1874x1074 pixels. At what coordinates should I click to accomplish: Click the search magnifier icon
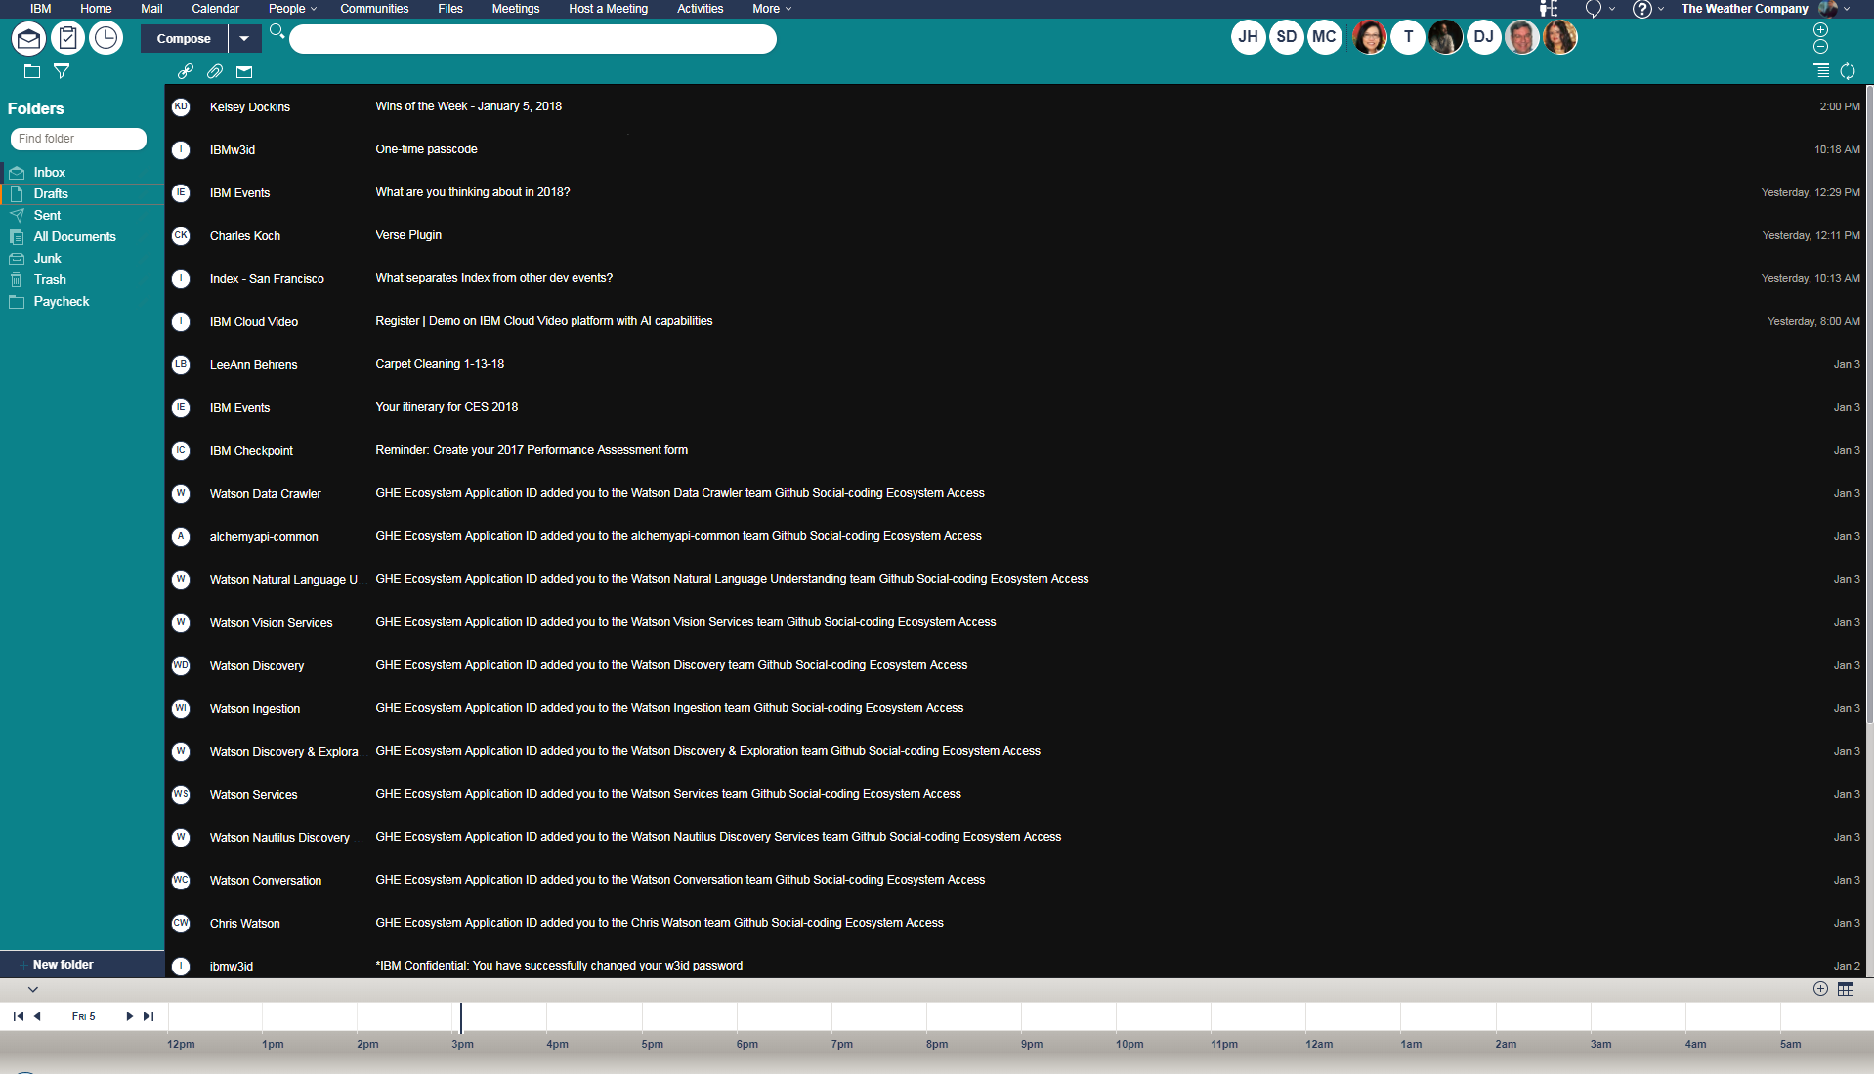tap(277, 31)
